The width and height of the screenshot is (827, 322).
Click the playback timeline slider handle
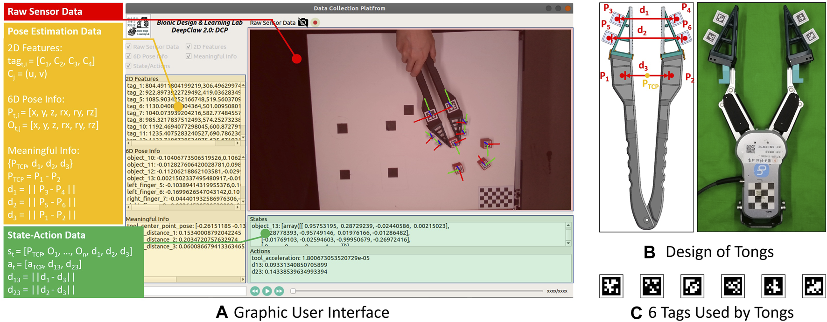pyautogui.click(x=293, y=291)
